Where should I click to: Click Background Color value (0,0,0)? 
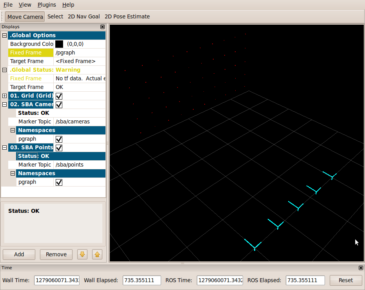tap(75, 44)
